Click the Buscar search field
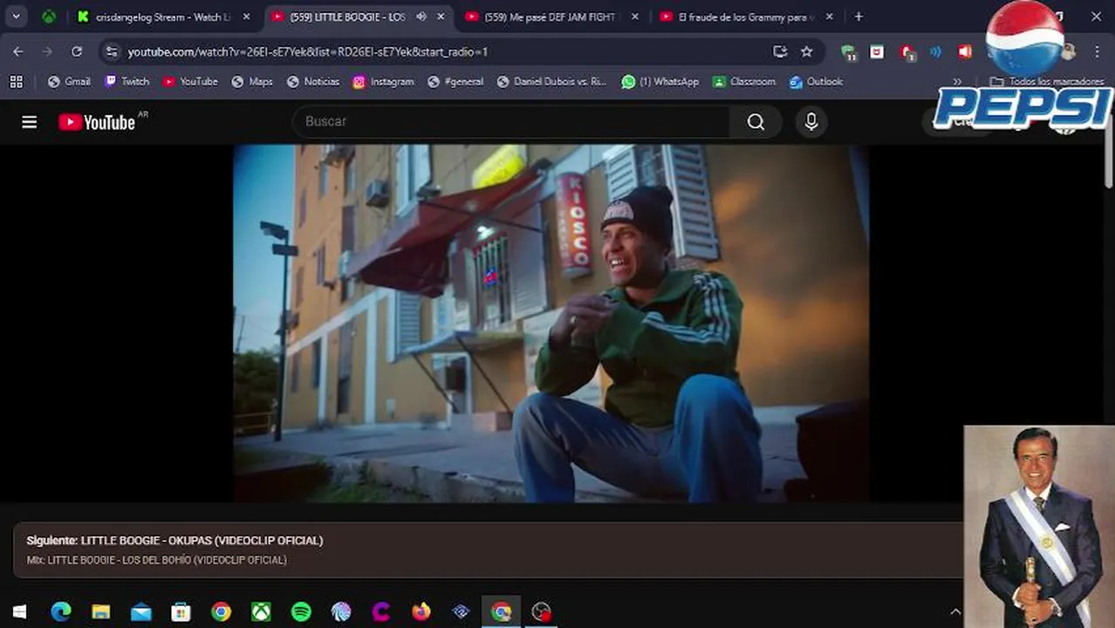Image resolution: width=1115 pixels, height=628 pixels. coord(511,121)
